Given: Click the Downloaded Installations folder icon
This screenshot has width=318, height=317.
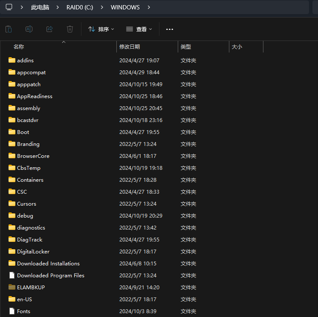Looking at the screenshot, I should 12,263.
